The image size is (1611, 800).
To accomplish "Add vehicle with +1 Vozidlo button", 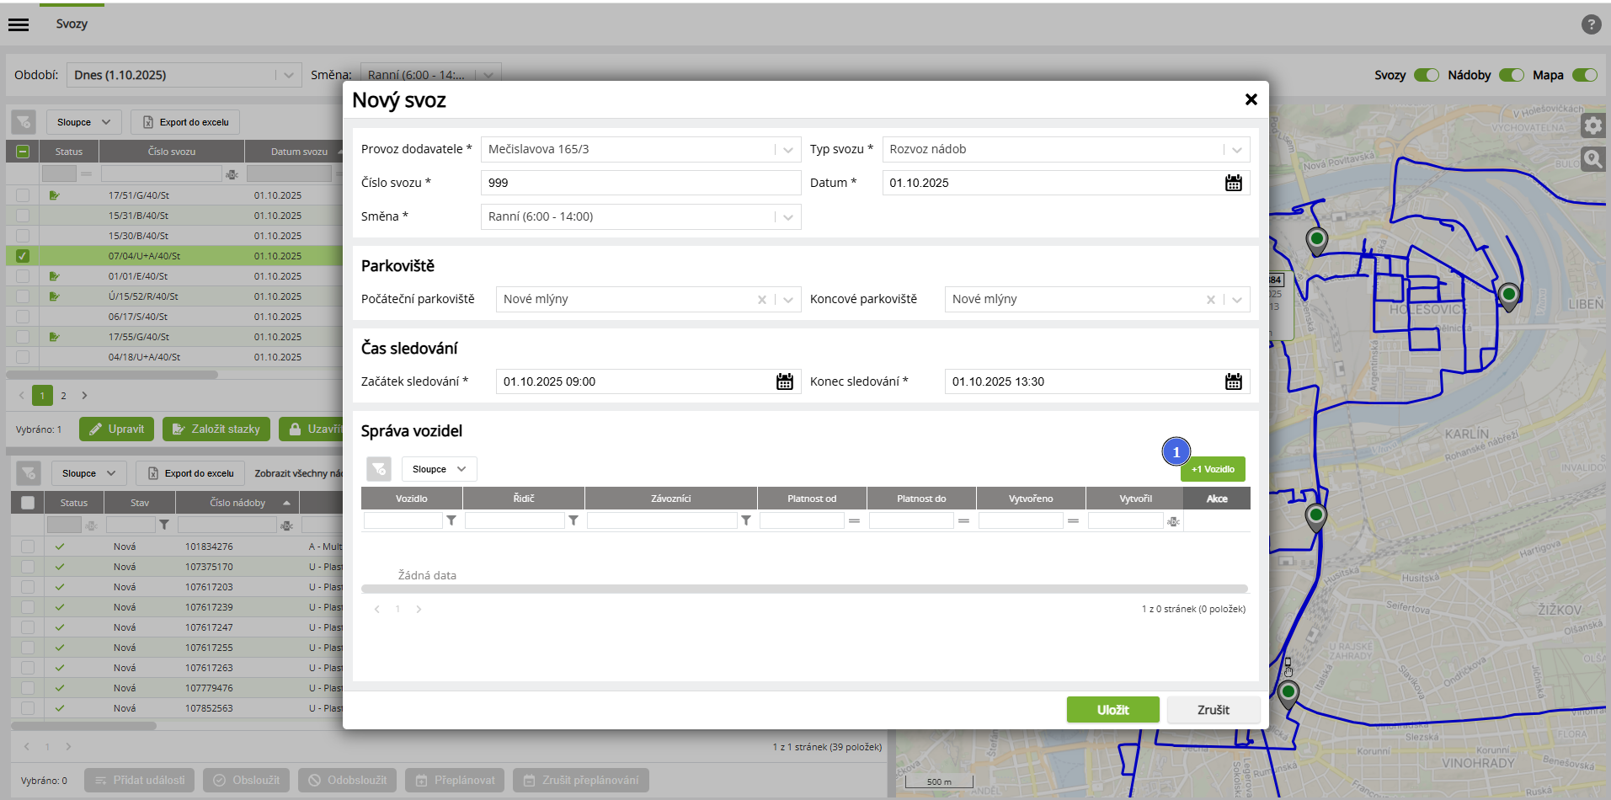I will 1213,469.
